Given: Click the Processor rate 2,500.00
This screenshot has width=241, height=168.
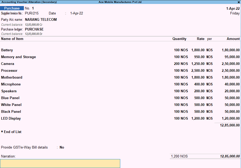Looking at the screenshot, I should (198, 71).
